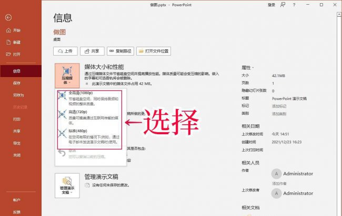Expand the 属性 dropdown header
Image resolution: width=342 pixels, height=216 pixels.
[x=248, y=68]
